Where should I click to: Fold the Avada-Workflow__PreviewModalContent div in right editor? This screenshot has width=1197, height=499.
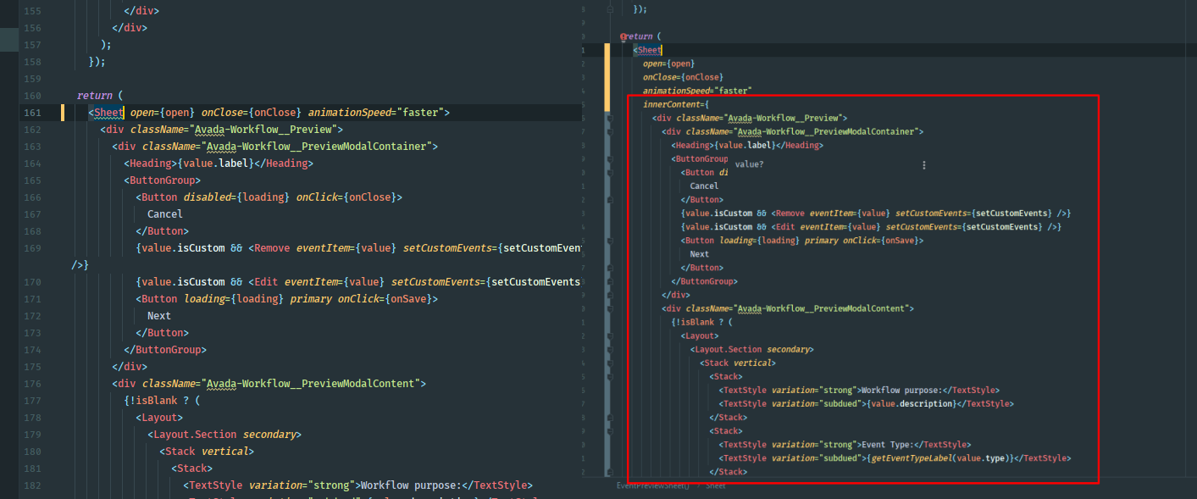pyautogui.click(x=609, y=308)
